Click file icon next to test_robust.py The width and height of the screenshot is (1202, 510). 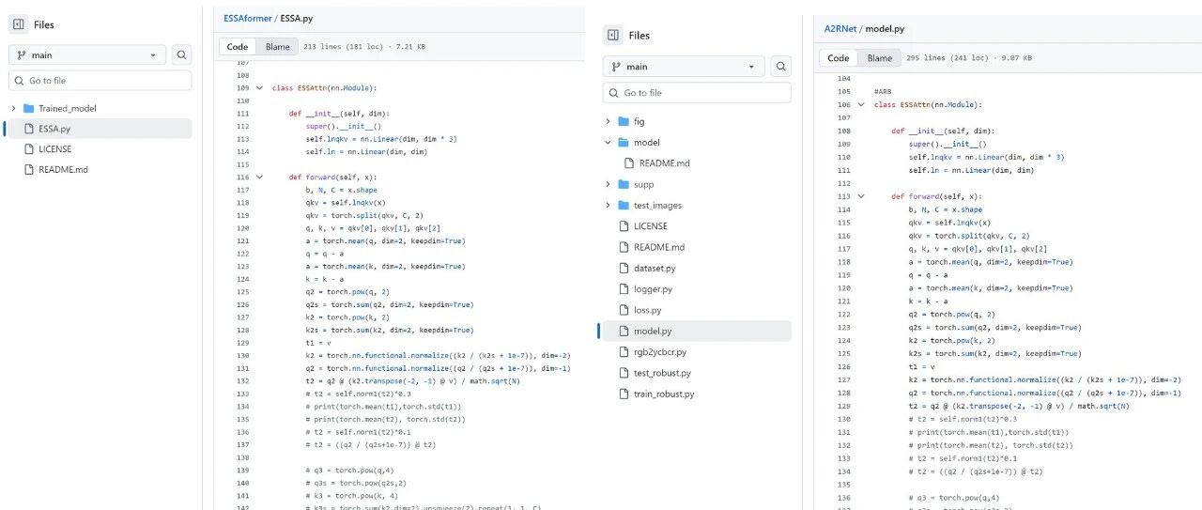point(624,373)
